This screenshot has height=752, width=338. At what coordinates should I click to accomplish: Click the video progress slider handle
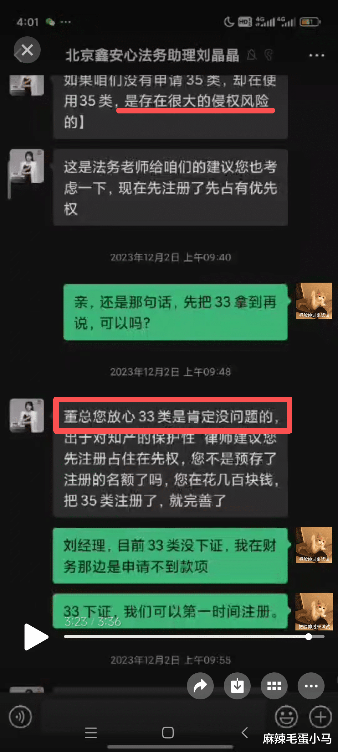(x=309, y=636)
